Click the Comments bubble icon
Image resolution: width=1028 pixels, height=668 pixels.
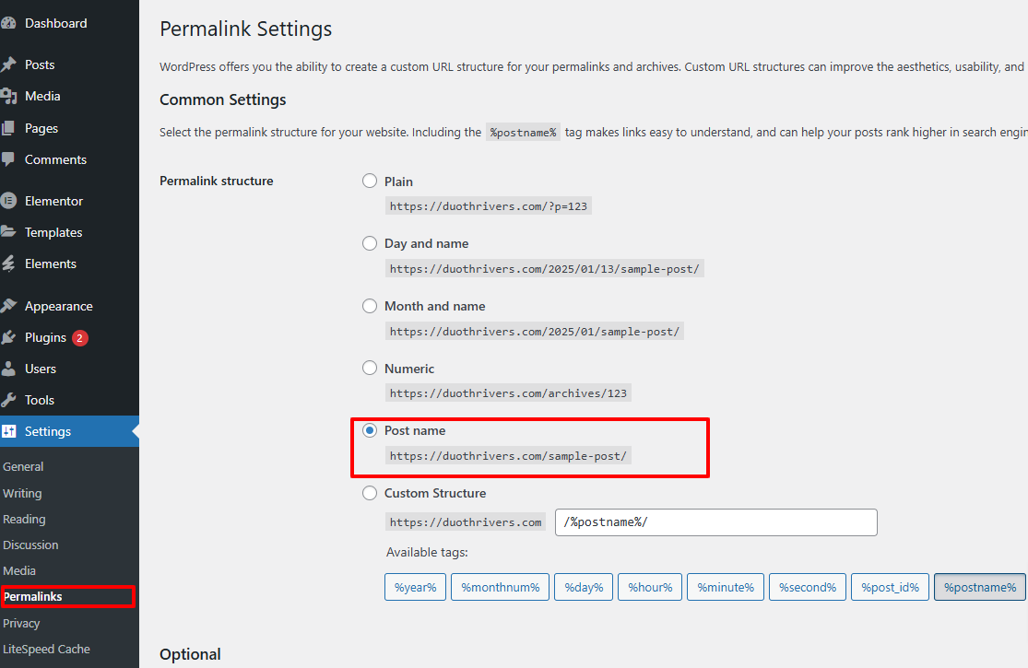click(x=8, y=159)
